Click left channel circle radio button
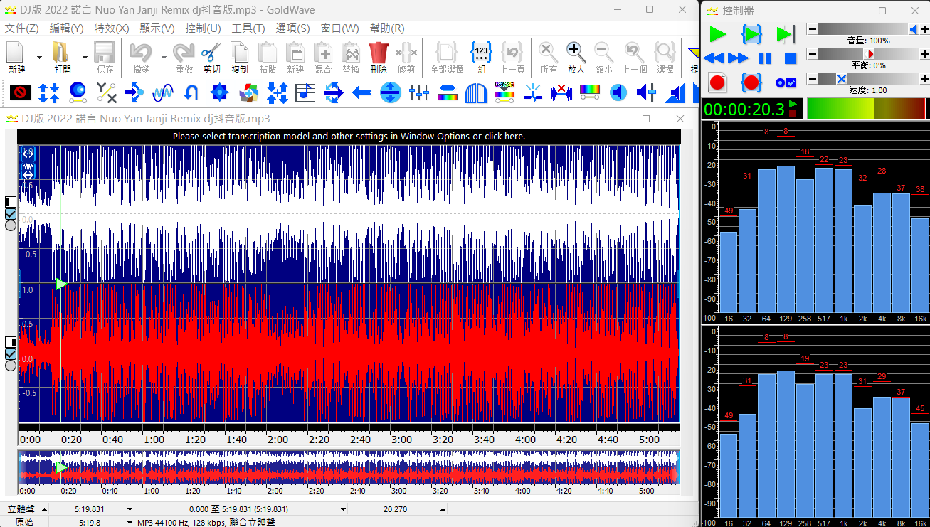 tap(11, 225)
